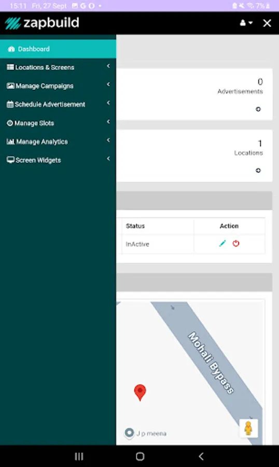Expand the Manage Slots chevron
This screenshot has height=467, width=279.
tap(108, 121)
